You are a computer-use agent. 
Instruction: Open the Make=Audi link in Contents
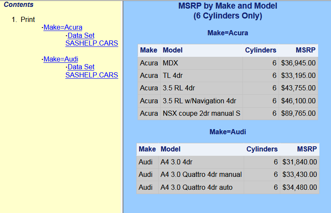[61, 59]
